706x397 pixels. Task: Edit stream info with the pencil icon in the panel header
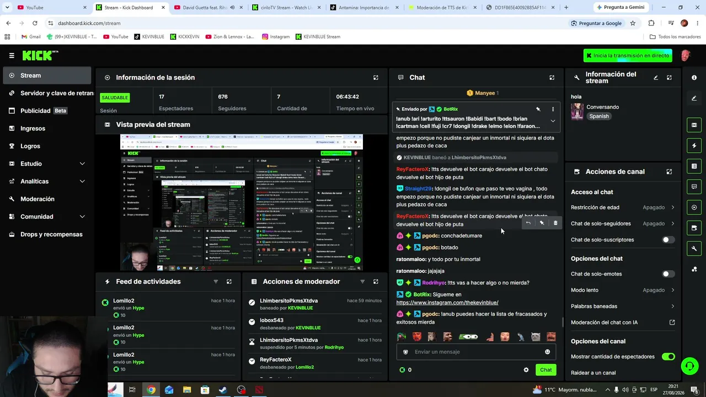point(656,78)
